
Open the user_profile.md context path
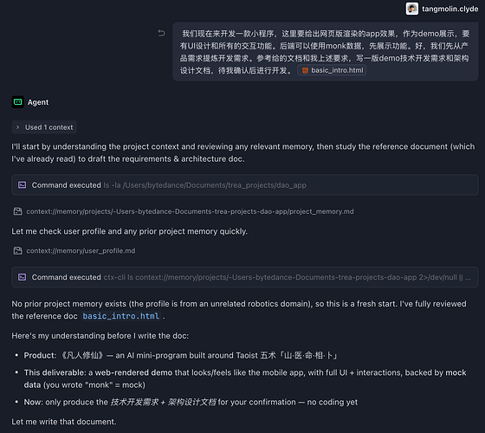81,251
